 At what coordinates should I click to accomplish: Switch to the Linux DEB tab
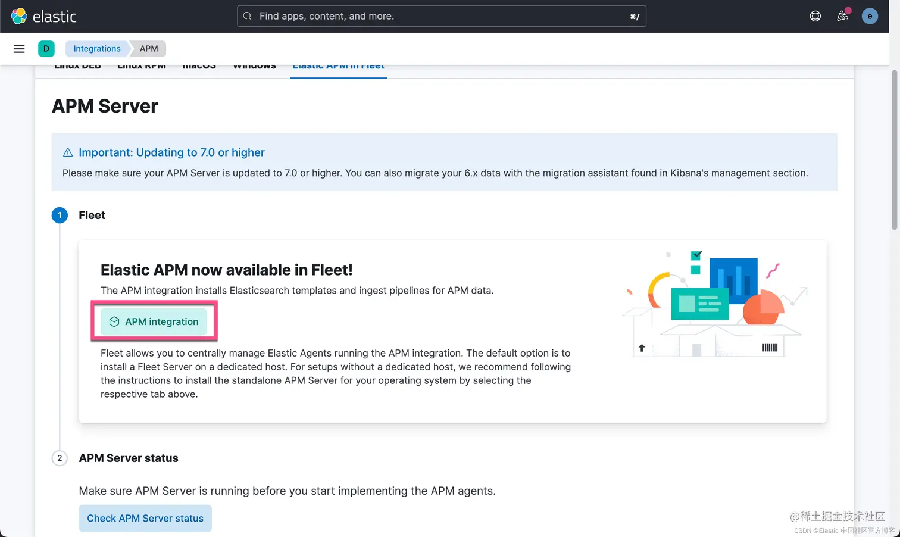(x=77, y=67)
